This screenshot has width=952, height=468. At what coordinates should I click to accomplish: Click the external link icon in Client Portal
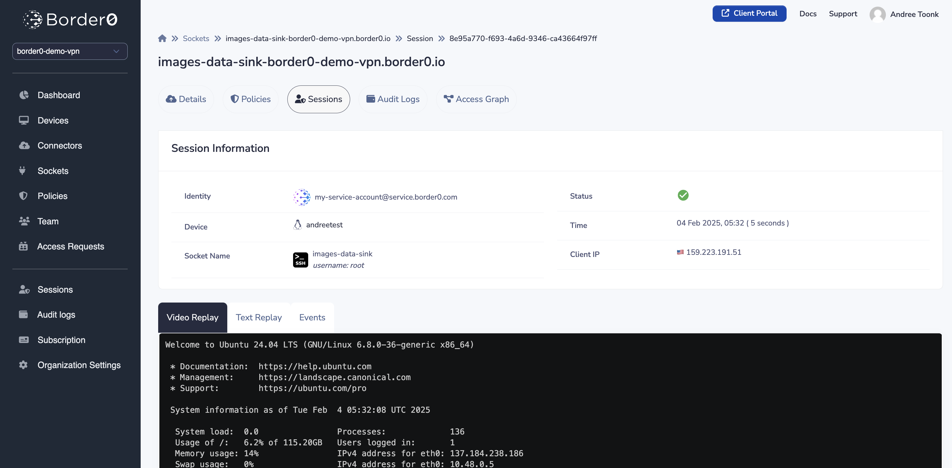tap(725, 13)
